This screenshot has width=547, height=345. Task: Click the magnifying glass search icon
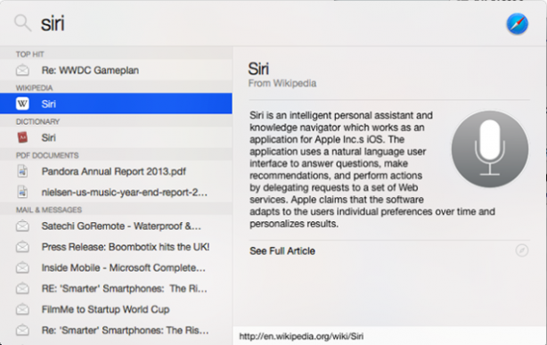click(22, 23)
